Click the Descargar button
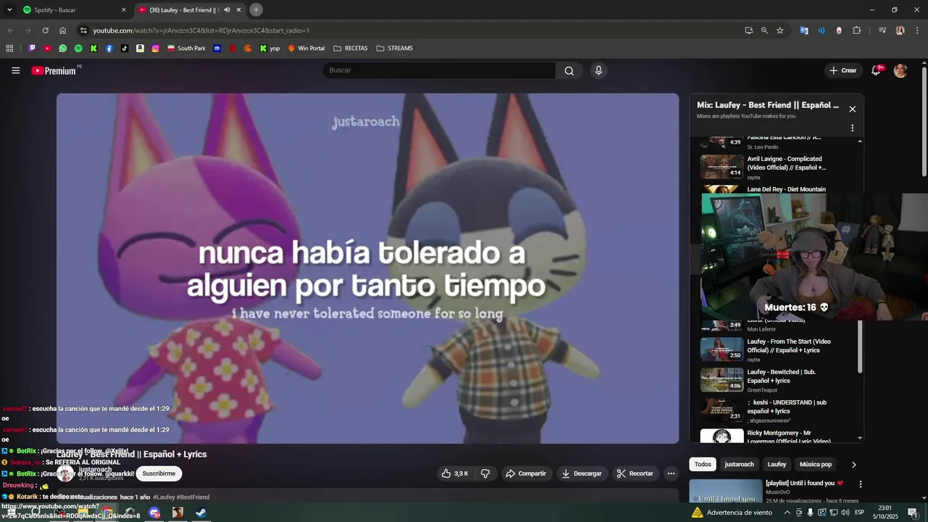 pos(581,473)
